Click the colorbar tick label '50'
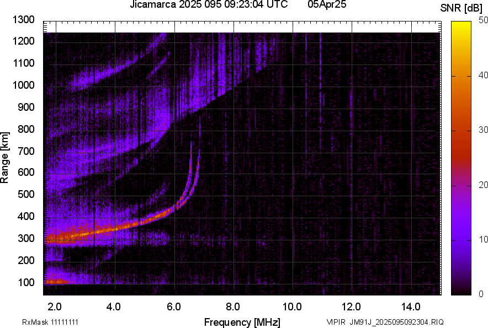The width and height of the screenshot is (488, 328). click(x=484, y=20)
